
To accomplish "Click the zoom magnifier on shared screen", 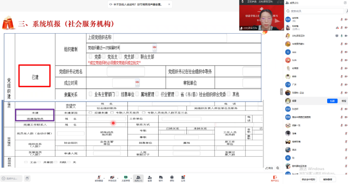I will (278, 168).
